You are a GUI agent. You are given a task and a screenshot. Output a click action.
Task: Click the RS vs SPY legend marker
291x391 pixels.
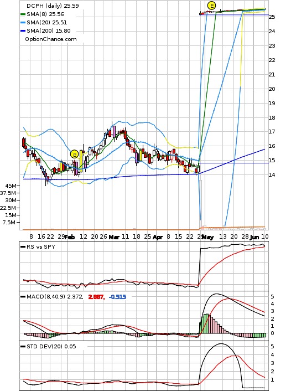[x=23, y=247]
